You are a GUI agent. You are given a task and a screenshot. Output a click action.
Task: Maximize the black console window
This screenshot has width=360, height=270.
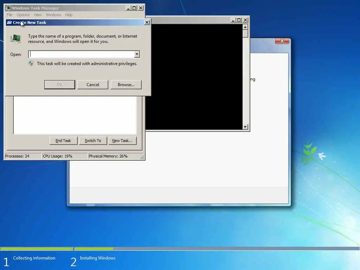point(239,20)
